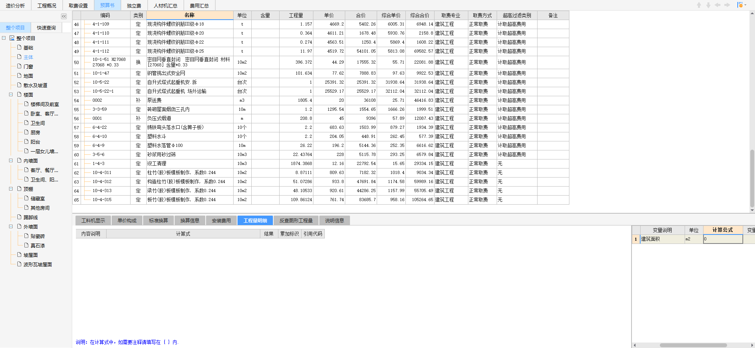The image size is (755, 348).
Task: Collapse the 顶棚 tree node
Action: [11, 189]
